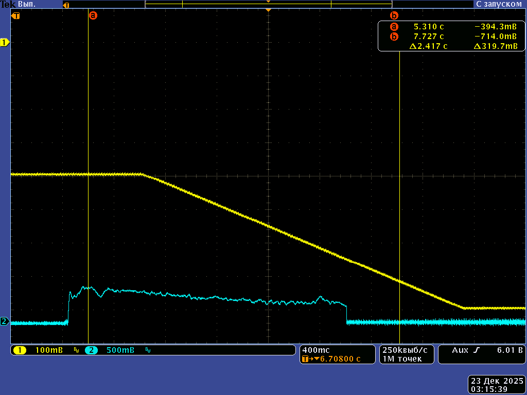527x395 pixels.
Task: Select the channel 2 ground level marker
Action: tap(5, 322)
